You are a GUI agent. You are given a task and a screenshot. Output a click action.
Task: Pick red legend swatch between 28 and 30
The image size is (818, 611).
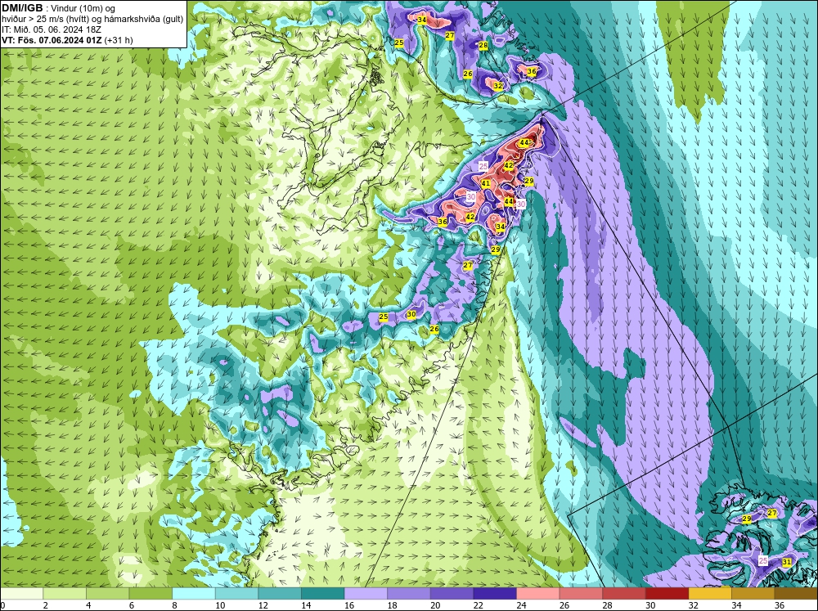click(x=624, y=594)
